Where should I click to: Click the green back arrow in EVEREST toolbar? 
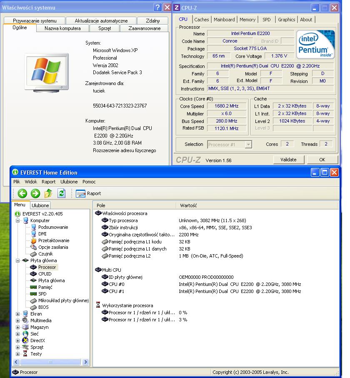[x=22, y=193]
